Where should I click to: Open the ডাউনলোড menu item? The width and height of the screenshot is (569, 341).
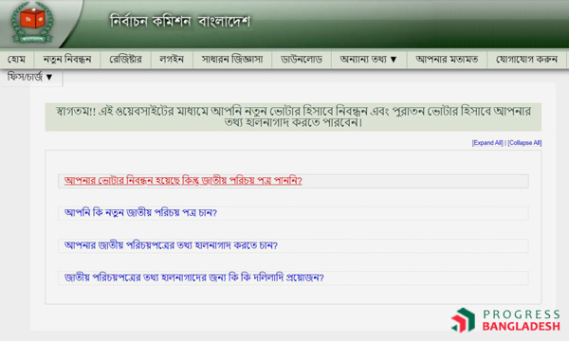pyautogui.click(x=302, y=59)
